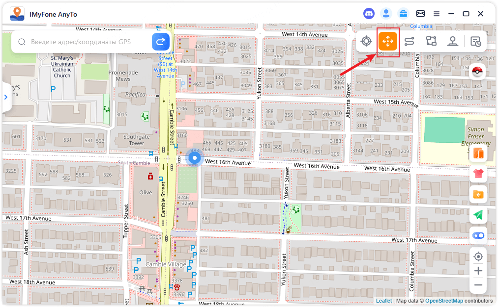Zoom in the map with plus
This screenshot has height=307, width=498.
click(478, 271)
